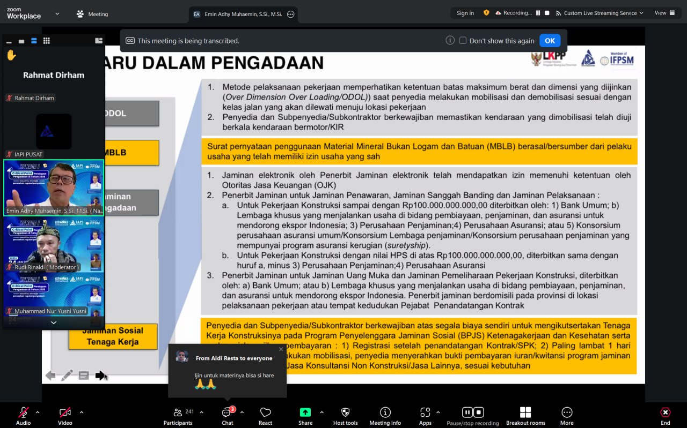Stop recording in the bottom toolbar
Screen dimensions: 687x428
(x=479, y=412)
